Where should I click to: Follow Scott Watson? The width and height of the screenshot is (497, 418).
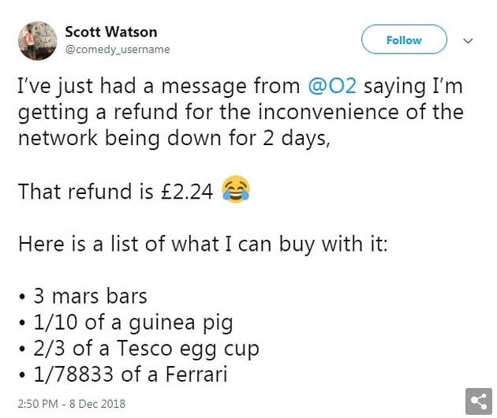404,39
